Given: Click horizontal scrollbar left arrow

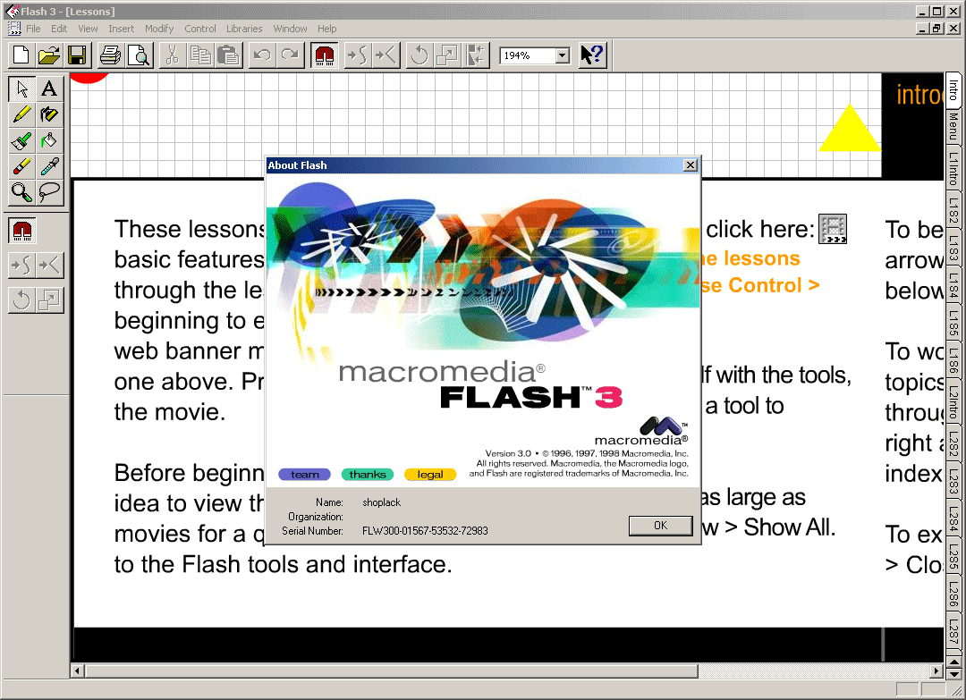Looking at the screenshot, I should coord(78,671).
